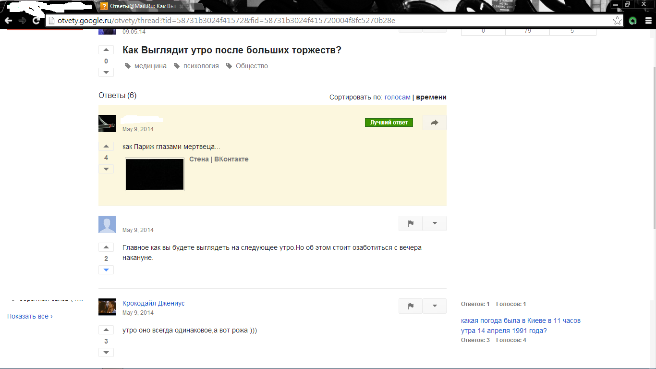Viewport: 656px width, 369px height.
Task: Click the vote count 4 on best answer
Action: click(x=106, y=158)
